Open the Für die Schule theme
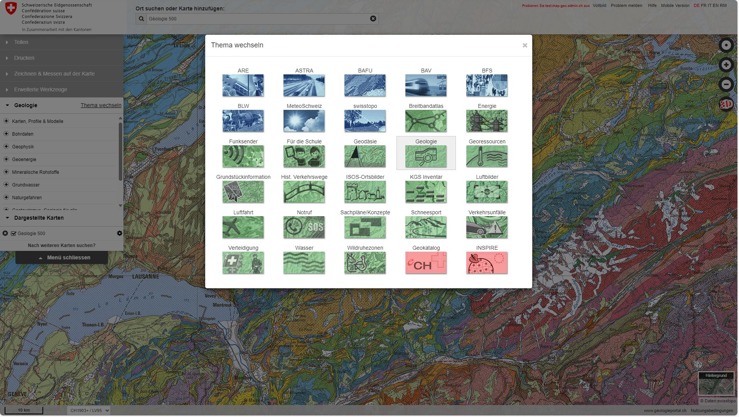The height and width of the screenshot is (417, 739). click(304, 156)
